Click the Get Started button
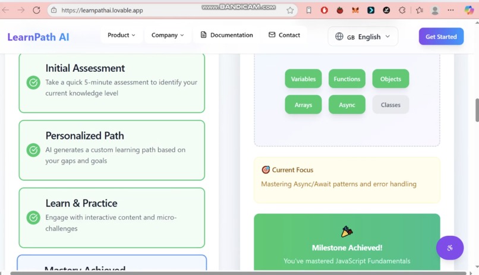 (x=441, y=36)
